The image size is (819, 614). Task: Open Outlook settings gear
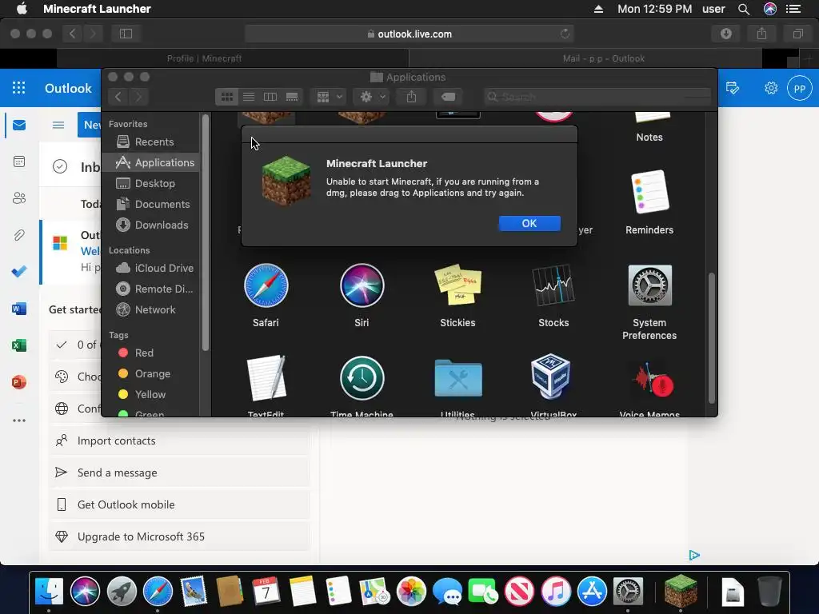point(771,88)
